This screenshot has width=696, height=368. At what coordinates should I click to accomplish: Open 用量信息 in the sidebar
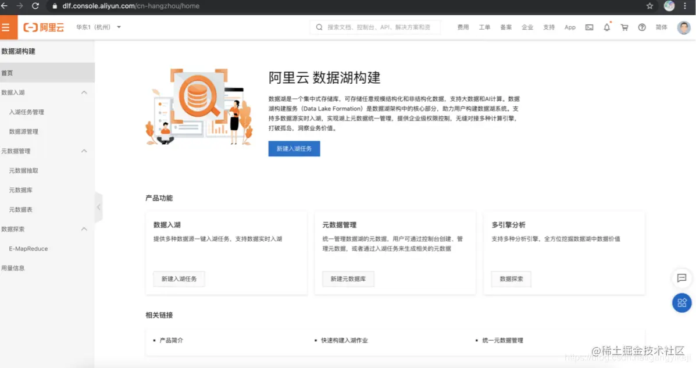13,268
